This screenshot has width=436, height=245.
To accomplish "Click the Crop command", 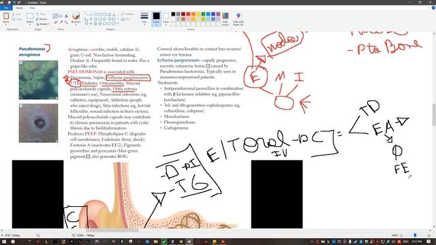I will (41, 14).
